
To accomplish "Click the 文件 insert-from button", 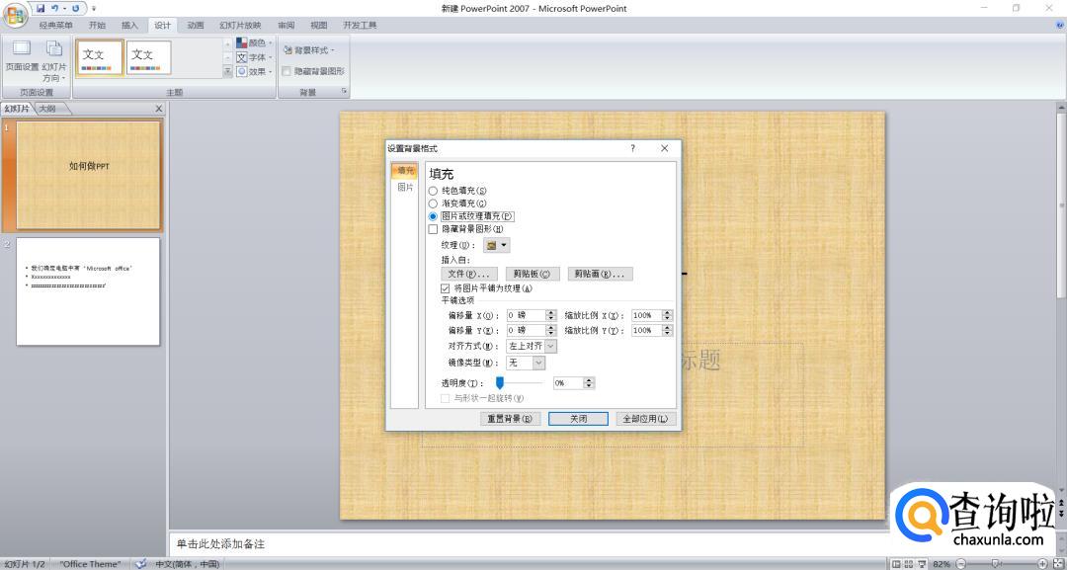I will point(469,274).
